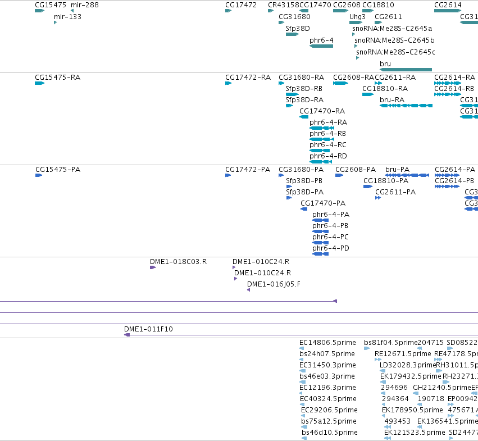Click the bs75a12.5prime EST label

pyautogui.click(x=329, y=421)
